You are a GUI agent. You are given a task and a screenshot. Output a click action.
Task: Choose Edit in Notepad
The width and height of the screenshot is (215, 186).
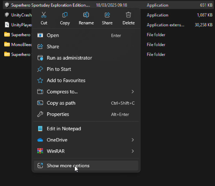click(x=86, y=129)
